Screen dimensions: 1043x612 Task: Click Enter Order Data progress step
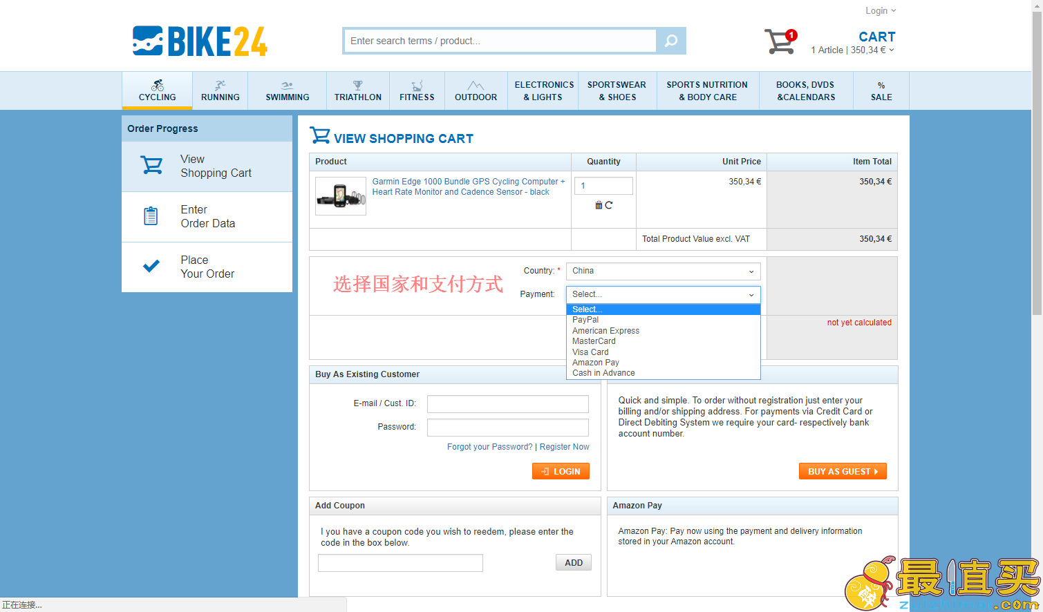click(x=207, y=217)
